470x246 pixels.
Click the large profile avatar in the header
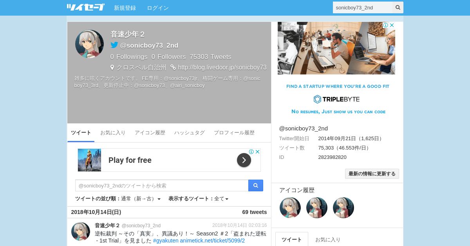point(89,44)
